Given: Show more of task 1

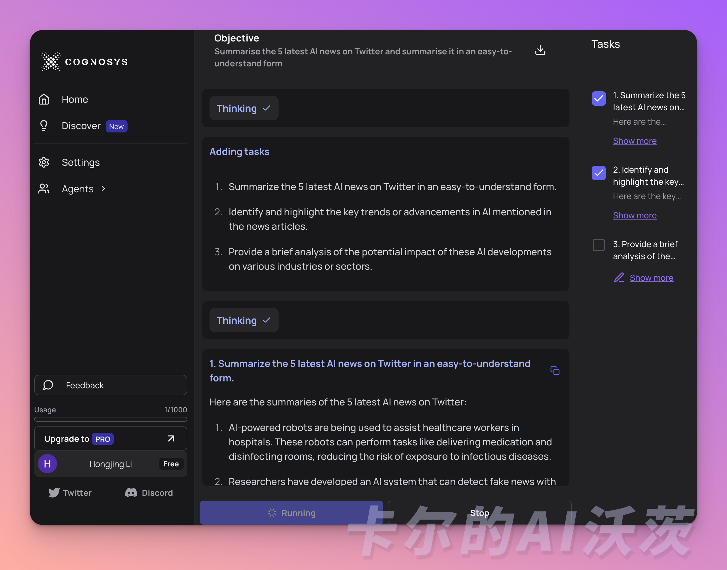Looking at the screenshot, I should [x=635, y=141].
